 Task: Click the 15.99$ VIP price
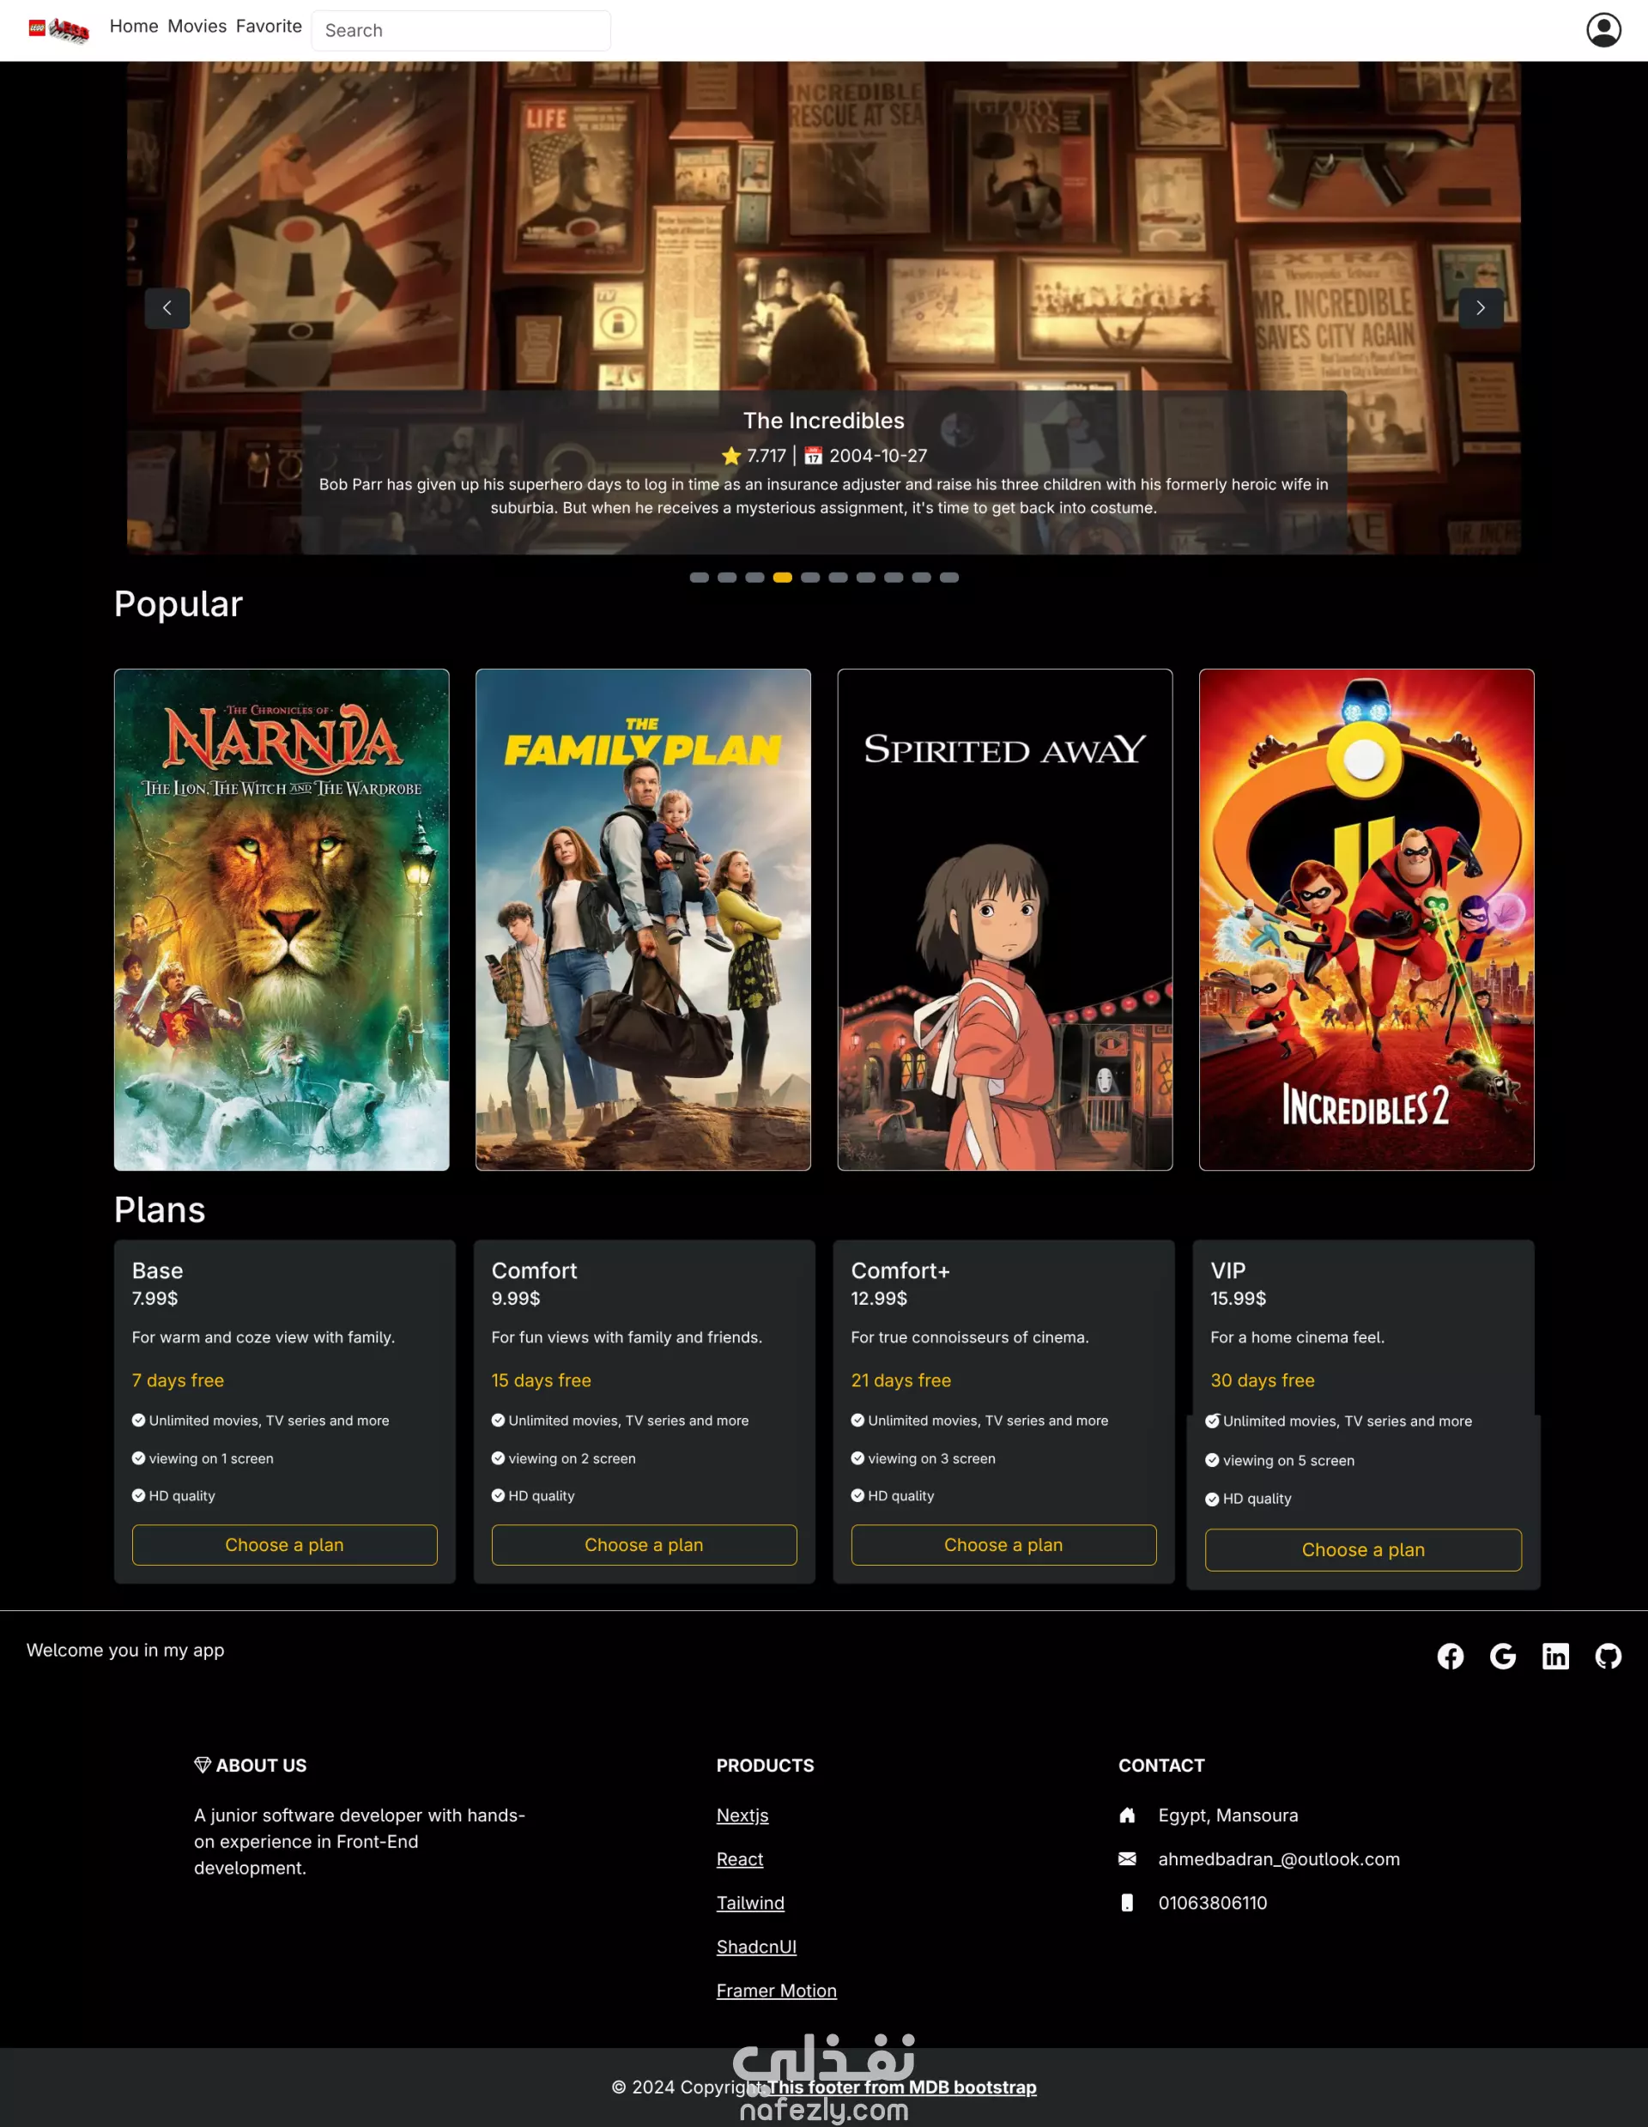(1238, 1298)
